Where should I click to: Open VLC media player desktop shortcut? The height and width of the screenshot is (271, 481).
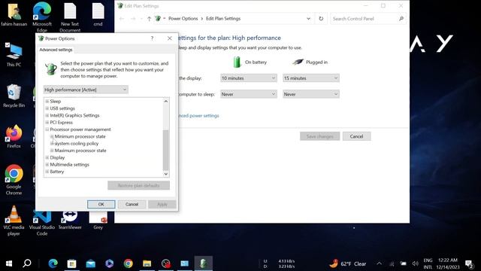click(x=14, y=221)
